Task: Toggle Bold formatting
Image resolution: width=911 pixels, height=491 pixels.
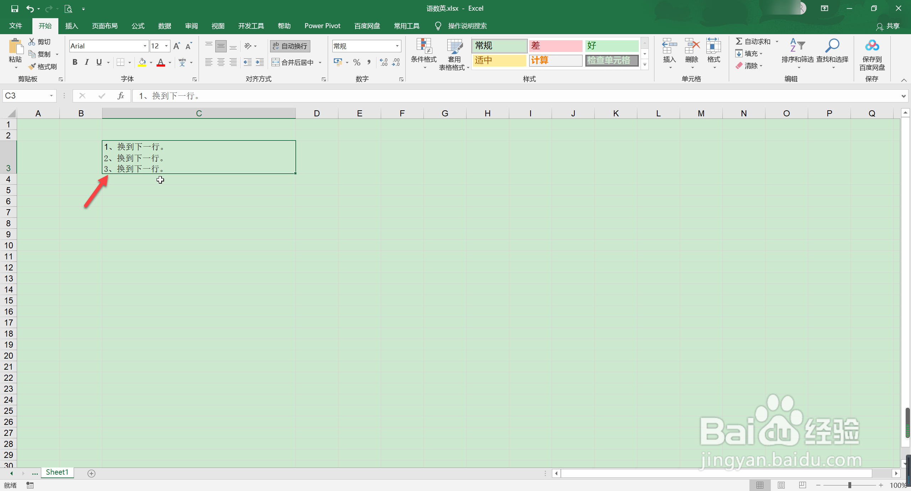Action: (x=75, y=62)
